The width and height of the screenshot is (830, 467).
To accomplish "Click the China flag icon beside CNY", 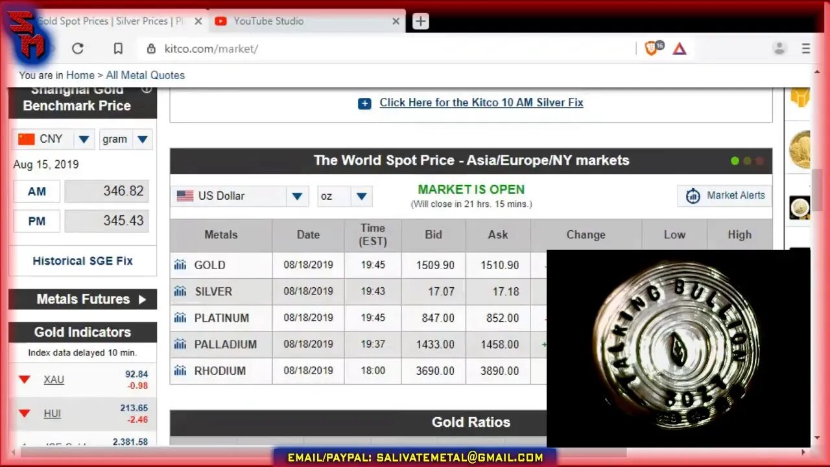I will click(x=27, y=139).
